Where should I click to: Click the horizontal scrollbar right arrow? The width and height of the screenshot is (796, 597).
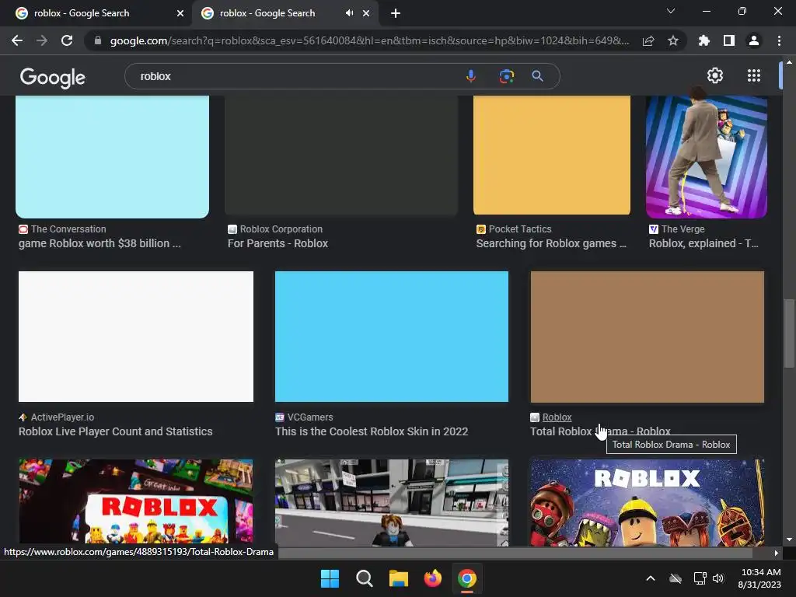pyautogui.click(x=777, y=553)
